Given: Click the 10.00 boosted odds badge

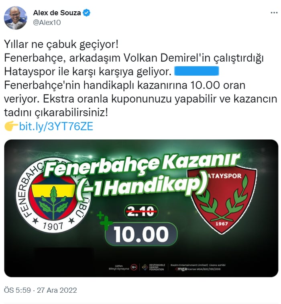Looking at the screenshot, I should pos(141,234).
